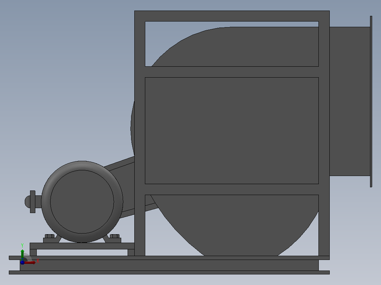Click the "X" axis label text
This screenshot has height=285, width=381.
[38, 261]
